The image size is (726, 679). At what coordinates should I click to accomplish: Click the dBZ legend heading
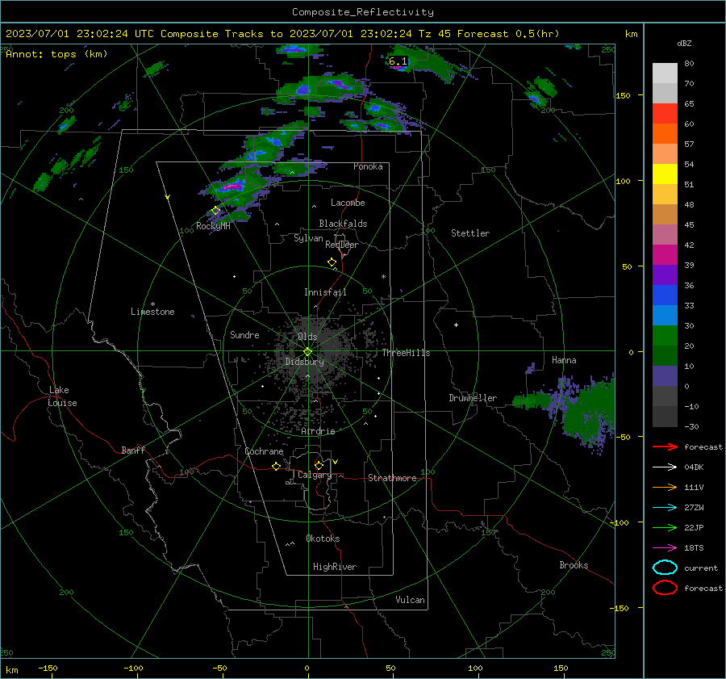[x=684, y=44]
